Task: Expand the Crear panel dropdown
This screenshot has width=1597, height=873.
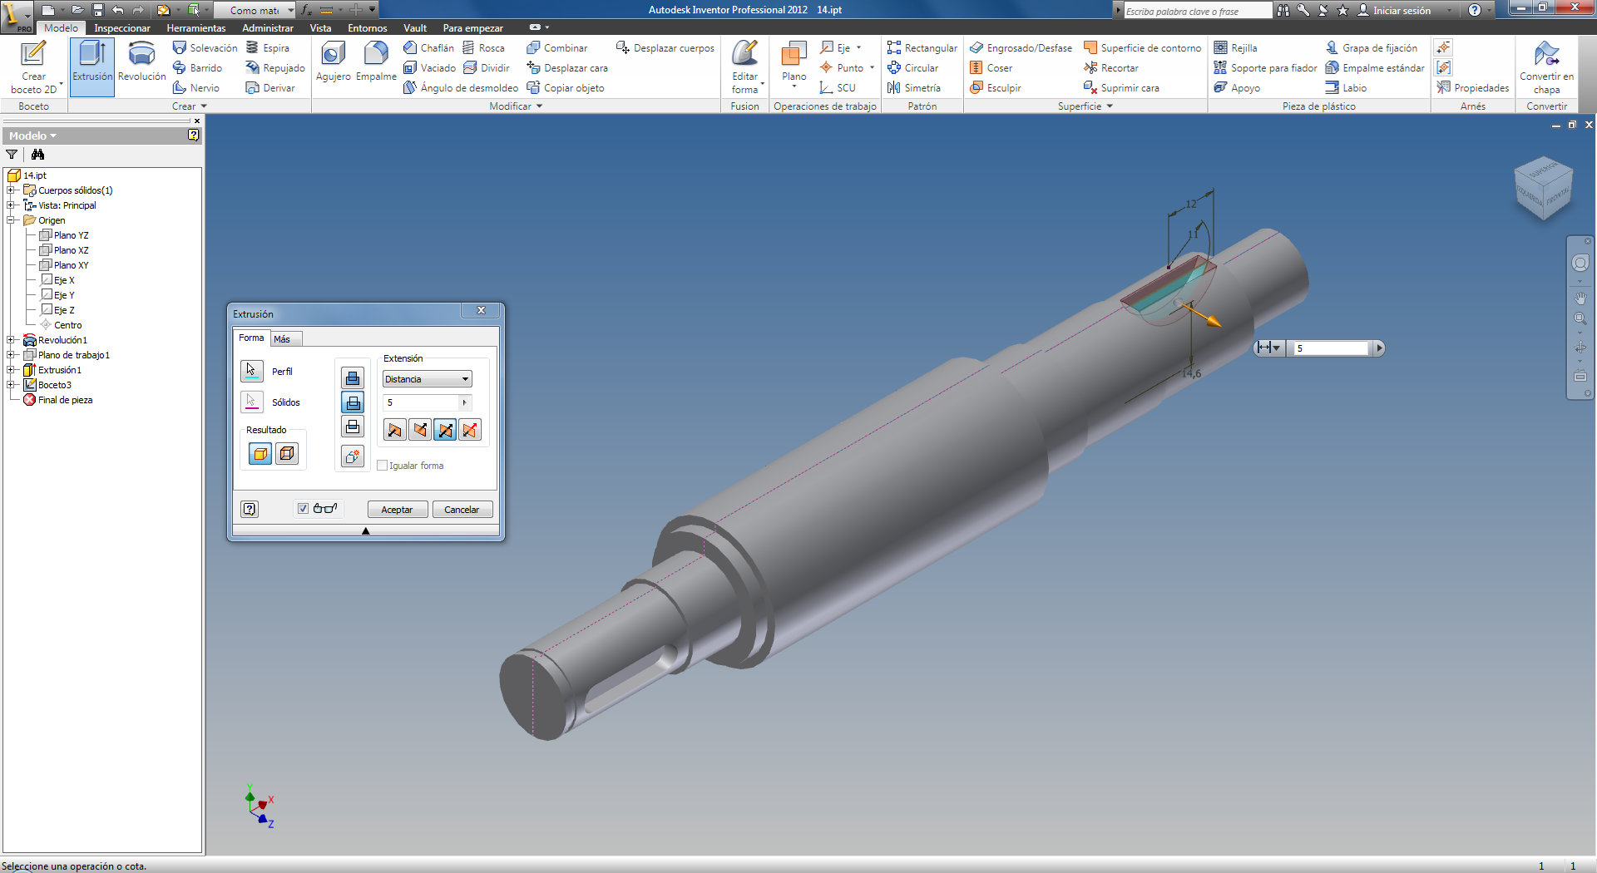Action: click(x=189, y=106)
